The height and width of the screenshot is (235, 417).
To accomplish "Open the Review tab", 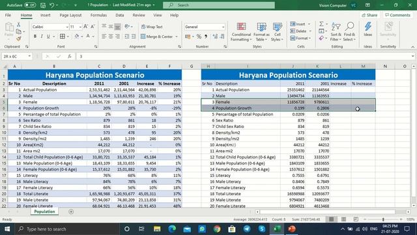I will (x=139, y=15).
